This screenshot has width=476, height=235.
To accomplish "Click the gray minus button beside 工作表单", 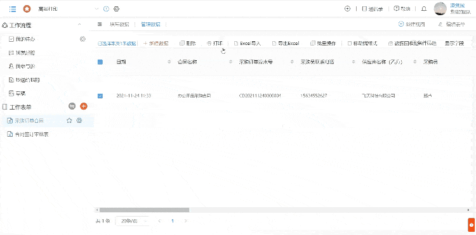I will 72,106.
